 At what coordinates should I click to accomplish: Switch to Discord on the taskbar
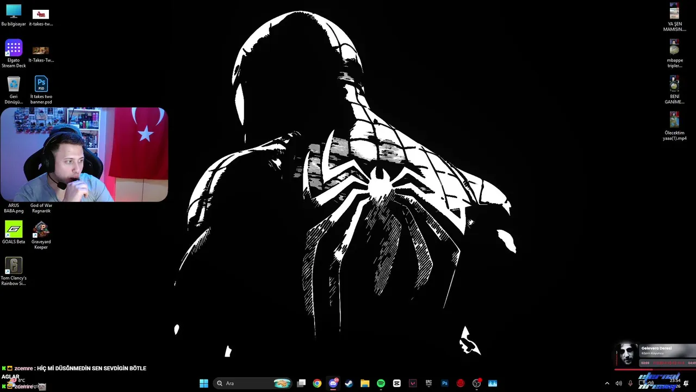point(333,383)
